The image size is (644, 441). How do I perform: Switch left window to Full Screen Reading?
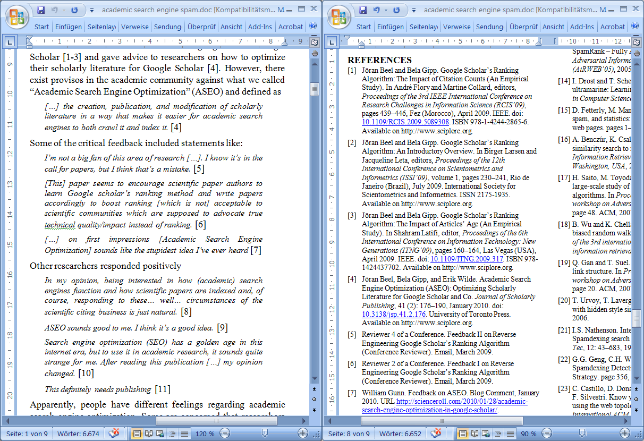click(149, 434)
